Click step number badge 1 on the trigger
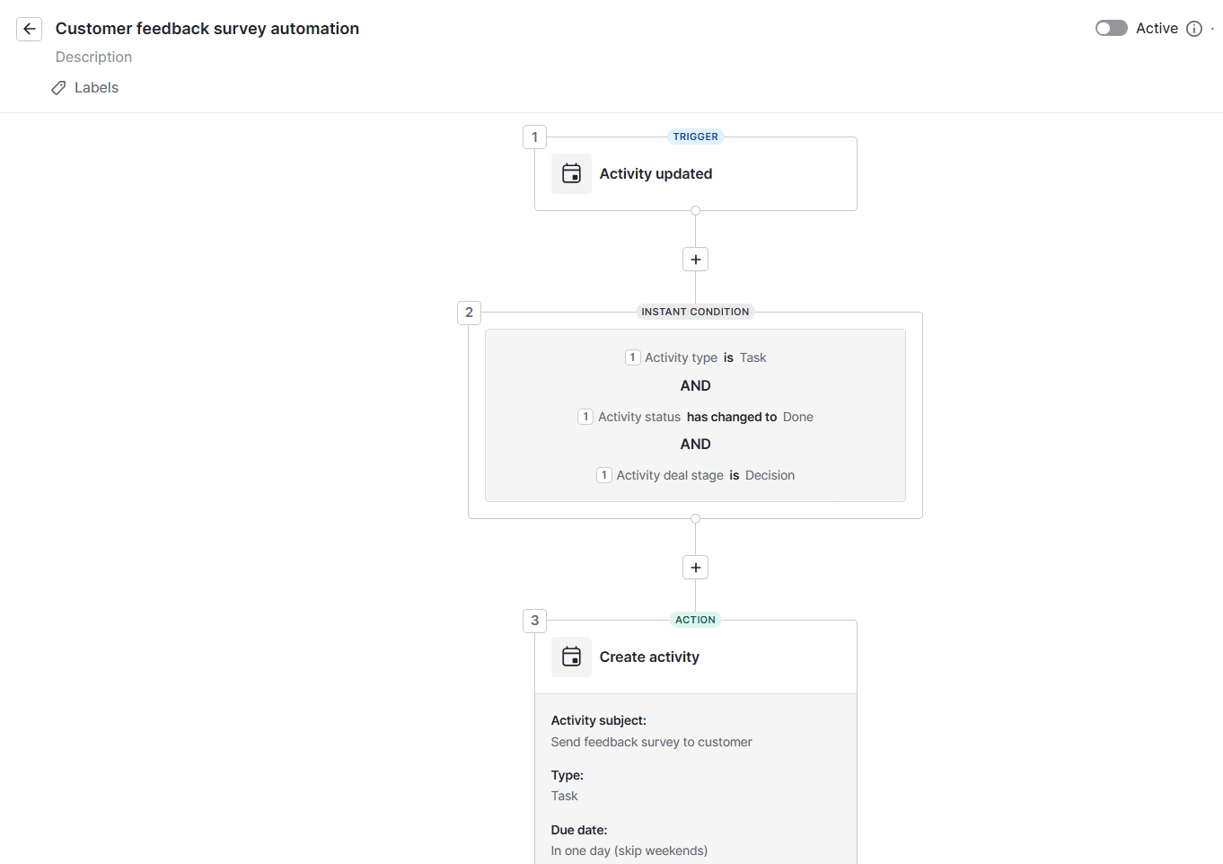This screenshot has width=1223, height=864. click(534, 137)
